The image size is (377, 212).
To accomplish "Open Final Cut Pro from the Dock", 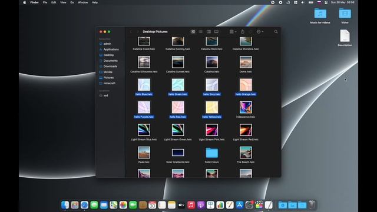I will point(259,205).
